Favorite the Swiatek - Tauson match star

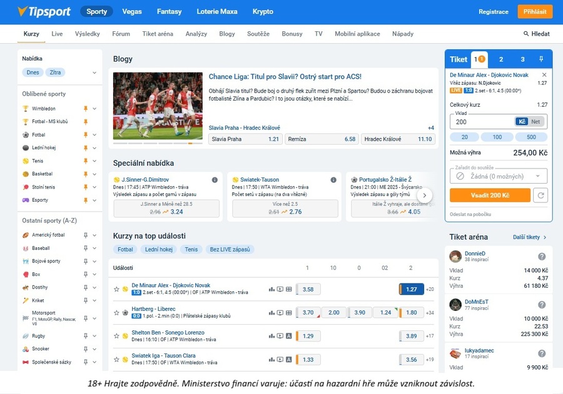click(x=116, y=359)
